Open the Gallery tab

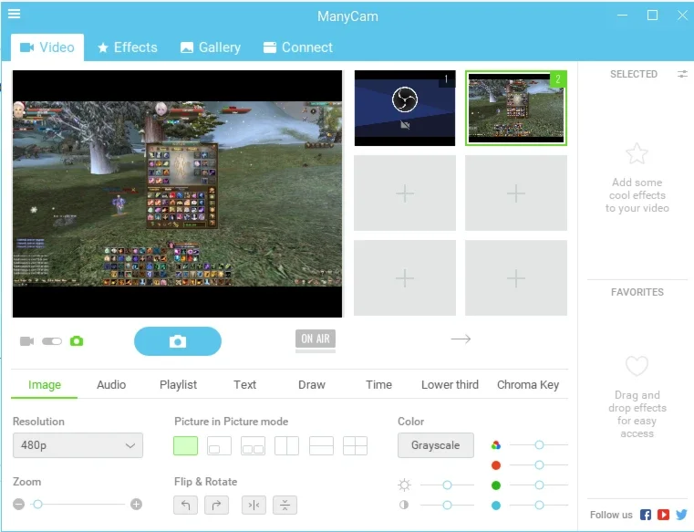[x=211, y=47]
